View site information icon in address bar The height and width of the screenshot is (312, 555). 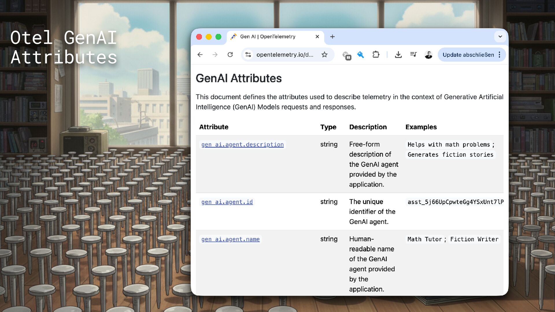(x=248, y=55)
